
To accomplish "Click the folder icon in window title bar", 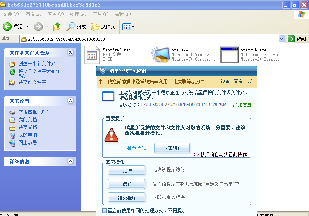I will [x=3, y=5].
